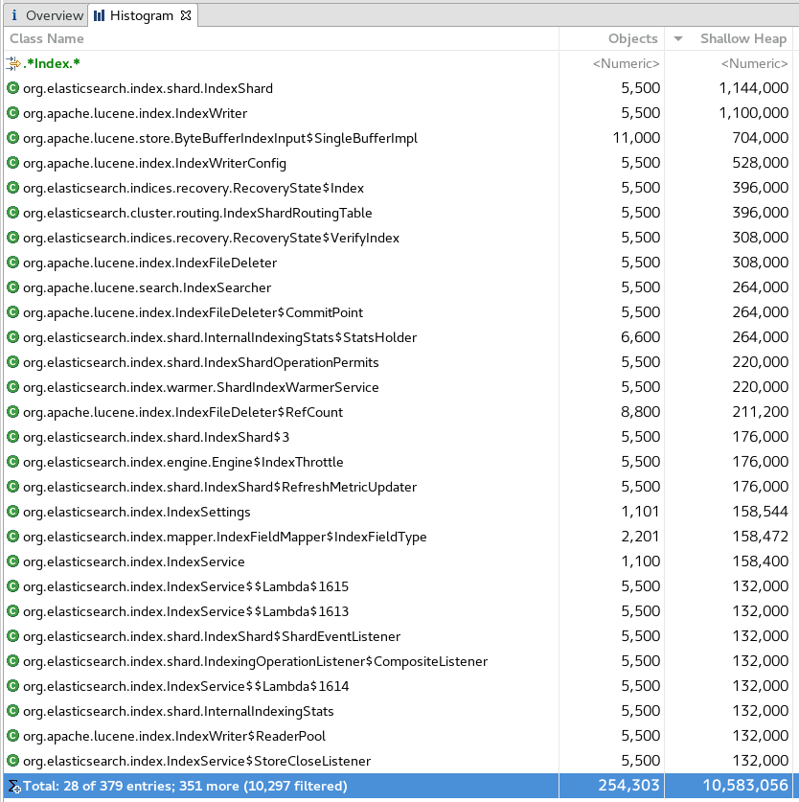Click the class icon for Engine$IndexThrottle

12,462
